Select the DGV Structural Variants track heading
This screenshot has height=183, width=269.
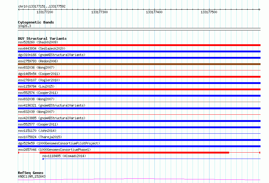click(x=42, y=39)
